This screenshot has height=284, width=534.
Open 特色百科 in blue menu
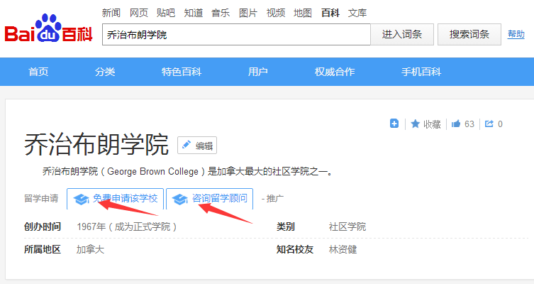click(182, 72)
